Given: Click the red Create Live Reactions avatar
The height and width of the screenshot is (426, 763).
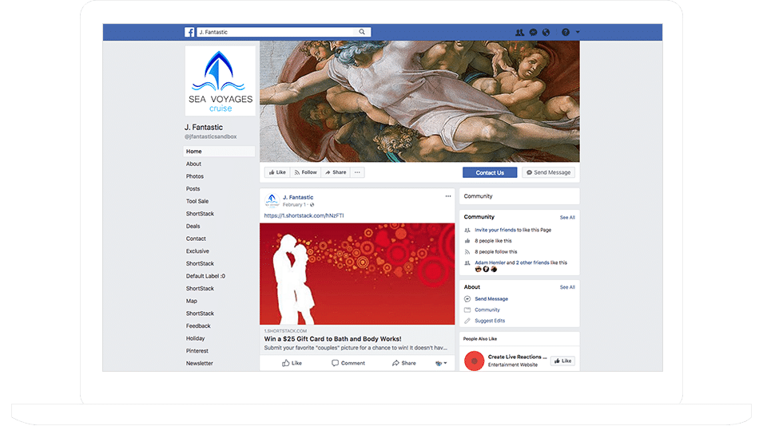Looking at the screenshot, I should point(474,361).
